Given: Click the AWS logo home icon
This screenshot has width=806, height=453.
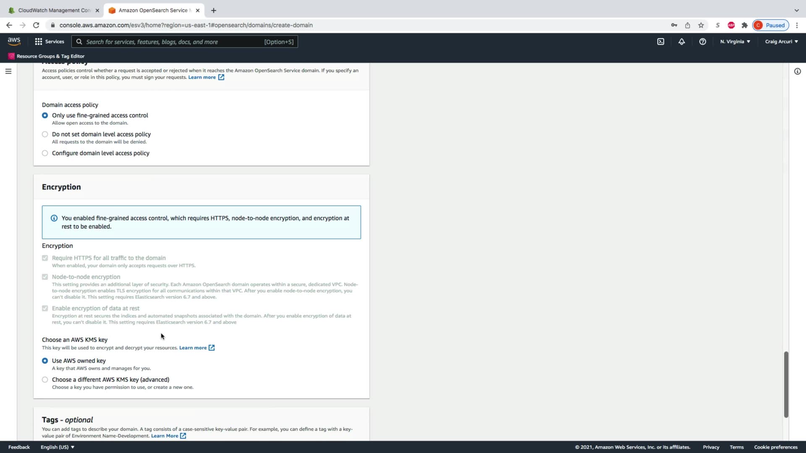Looking at the screenshot, I should (14, 41).
